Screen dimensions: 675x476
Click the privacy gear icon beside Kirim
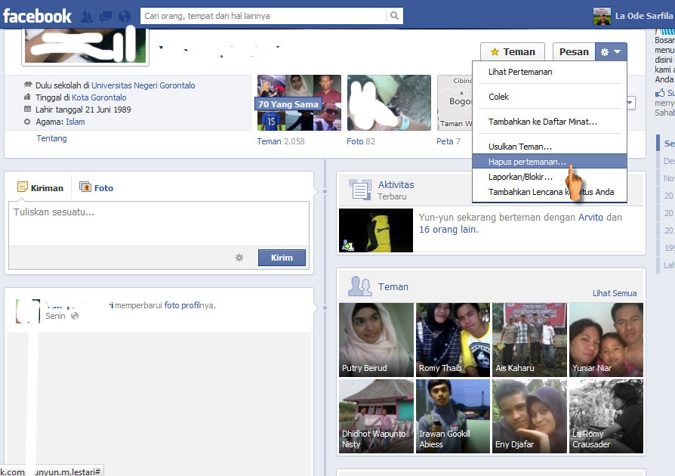pyautogui.click(x=239, y=257)
